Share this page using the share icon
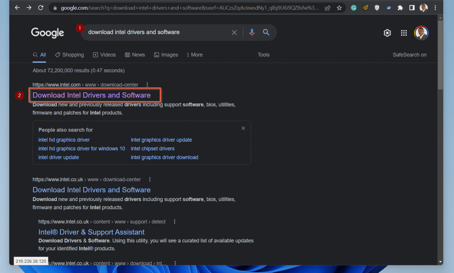This screenshot has height=273, width=454. (x=328, y=8)
